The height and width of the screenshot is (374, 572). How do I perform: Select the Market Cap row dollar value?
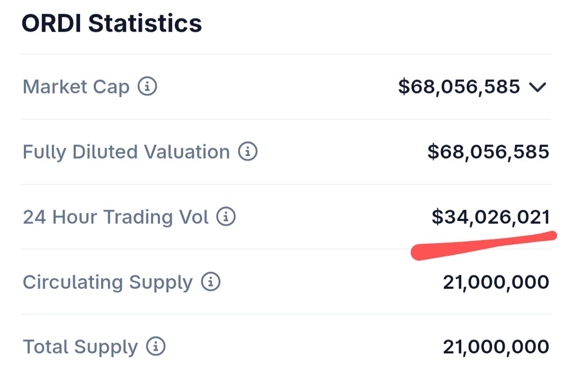click(x=459, y=87)
